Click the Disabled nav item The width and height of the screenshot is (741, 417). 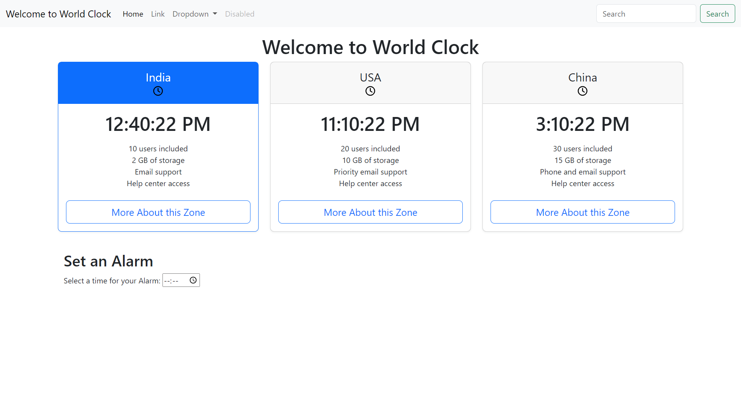click(239, 14)
